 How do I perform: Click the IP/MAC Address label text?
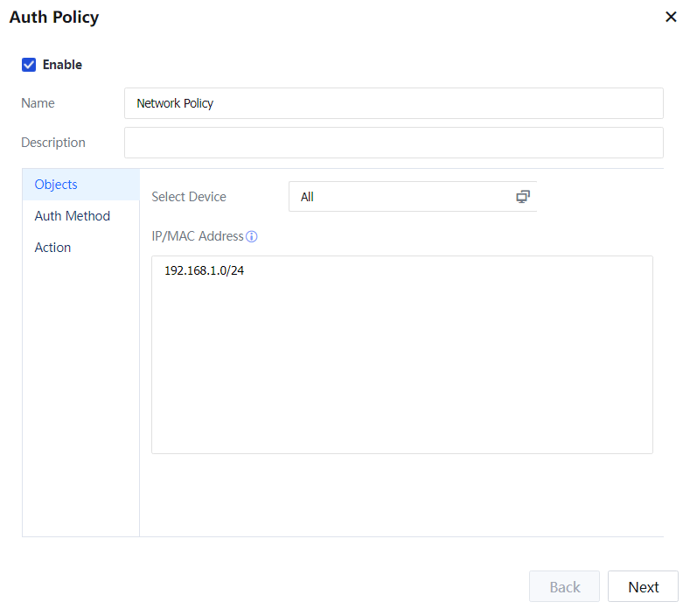coord(198,237)
